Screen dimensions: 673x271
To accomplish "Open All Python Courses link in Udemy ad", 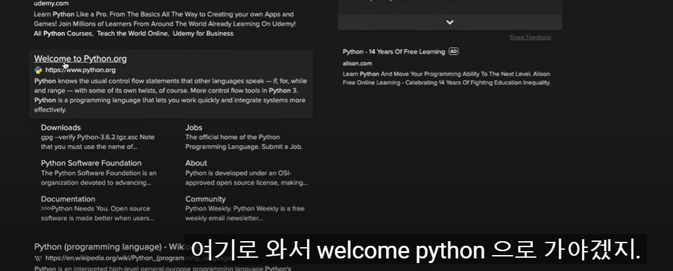I will pyautogui.click(x=62, y=33).
